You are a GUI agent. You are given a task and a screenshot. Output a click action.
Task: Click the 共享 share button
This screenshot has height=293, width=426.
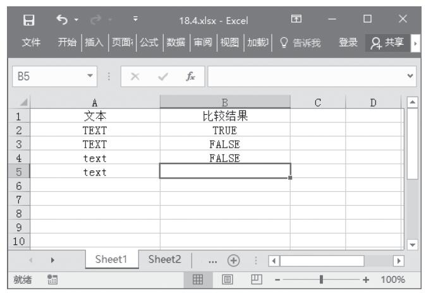[386, 43]
